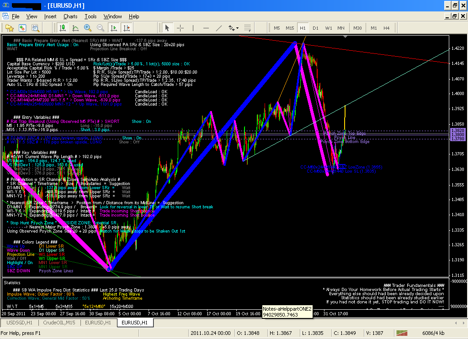The width and height of the screenshot is (468, 339).
Task: Select the vertical line drawing tool
Action: tap(193, 28)
